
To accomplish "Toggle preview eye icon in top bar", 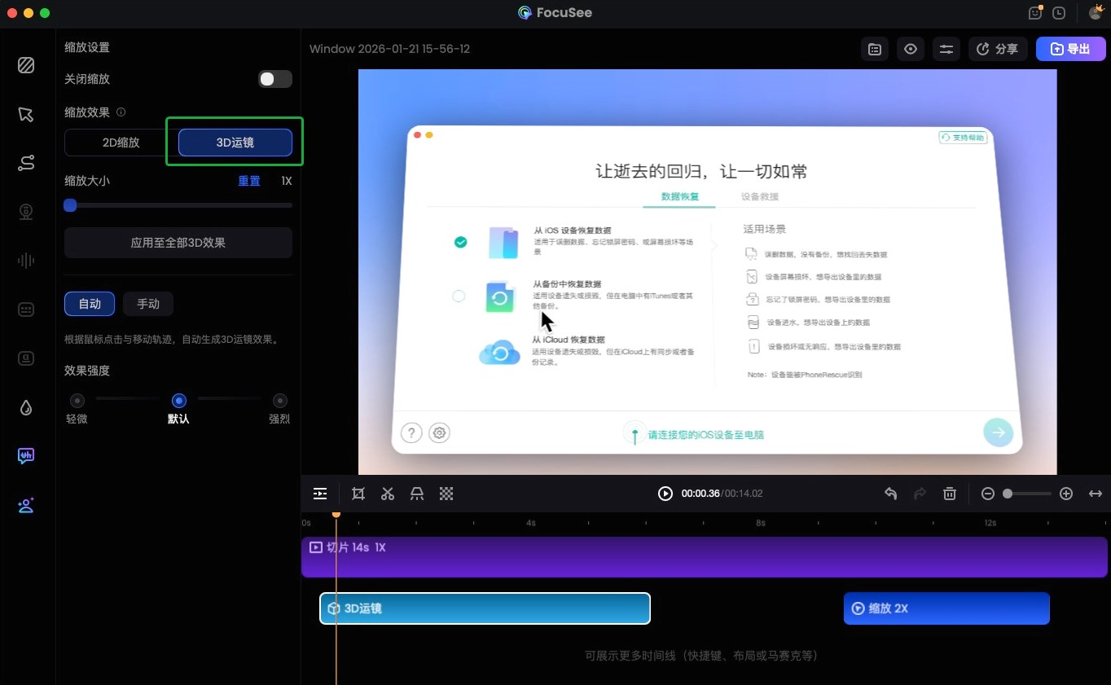I will (x=911, y=49).
